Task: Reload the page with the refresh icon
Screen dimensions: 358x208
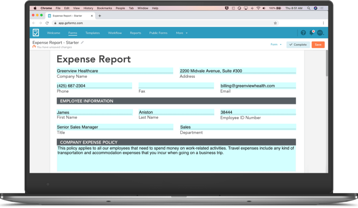Action: tap(47, 22)
